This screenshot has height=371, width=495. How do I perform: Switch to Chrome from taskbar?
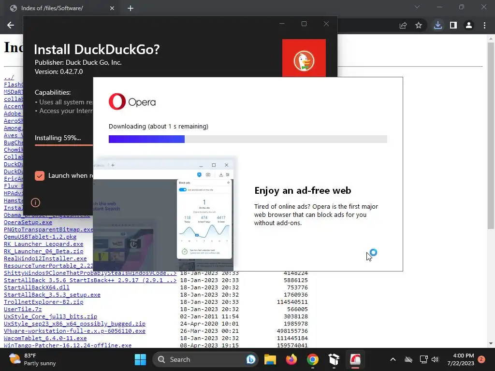pos(313,359)
